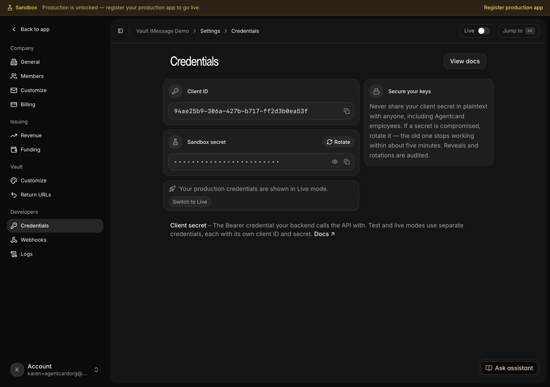Click the masked Sandbox secret field
This screenshot has width=550, height=387.
coord(261,162)
